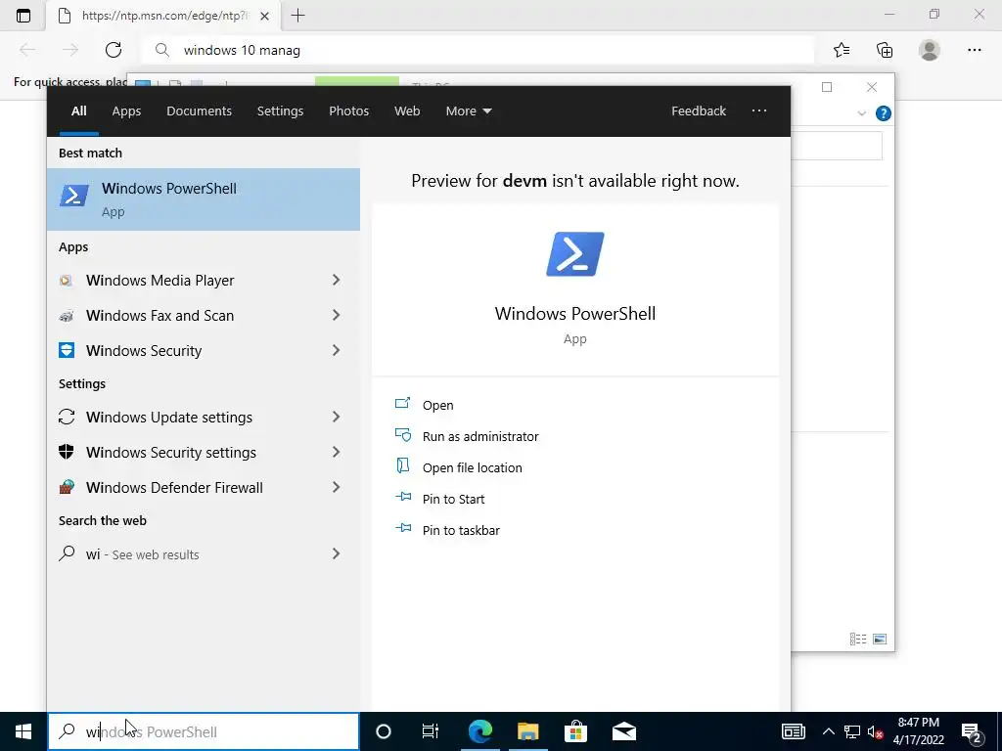Click the large PowerShell preview icon
Viewport: 1002px width, 751px height.
tap(575, 254)
